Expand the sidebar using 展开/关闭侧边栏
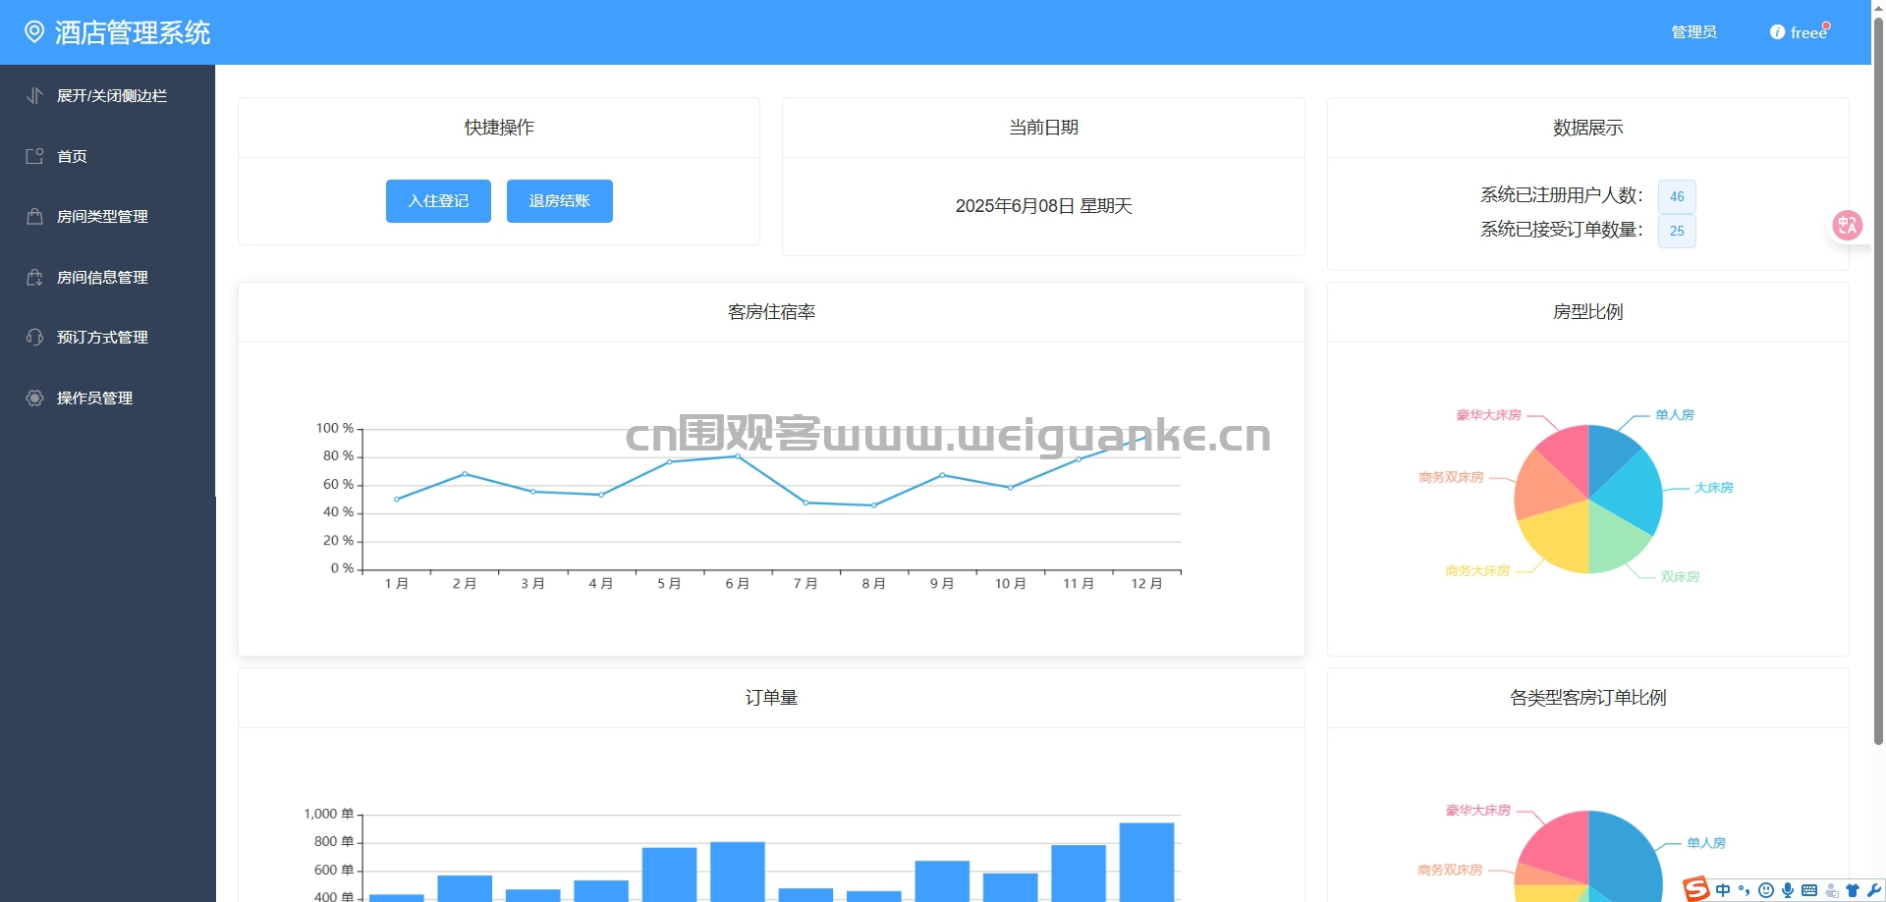1886x902 pixels. tap(111, 95)
